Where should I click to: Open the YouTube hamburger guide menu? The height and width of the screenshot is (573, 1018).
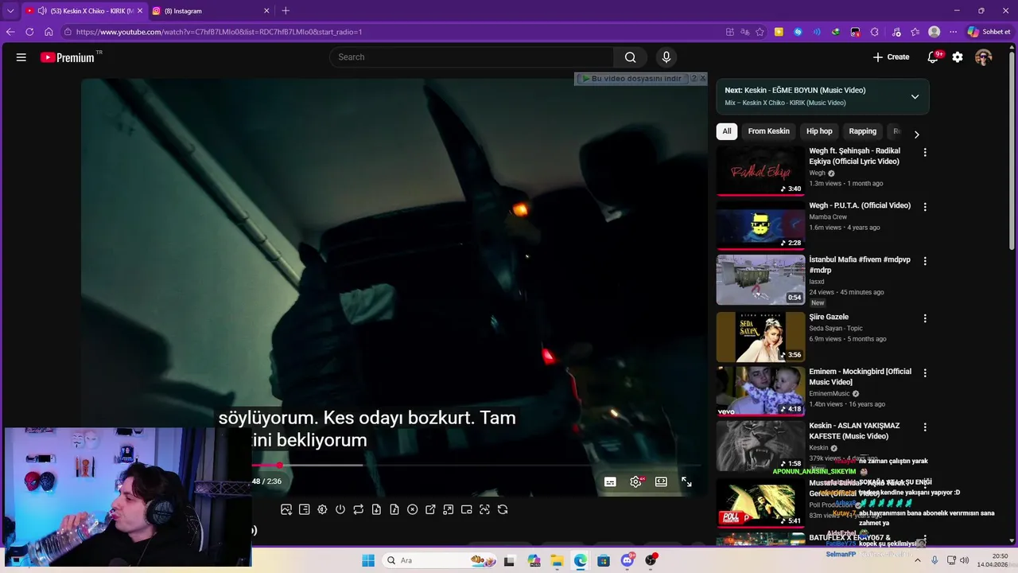pyautogui.click(x=21, y=57)
